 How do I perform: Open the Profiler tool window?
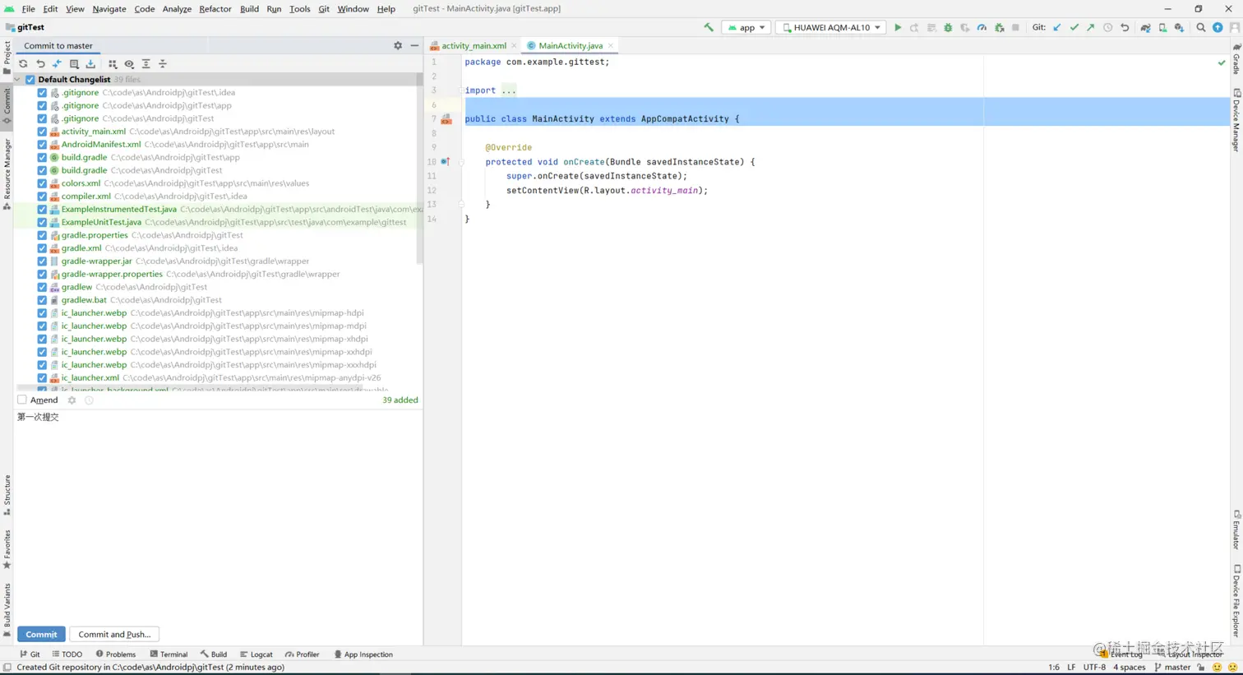303,654
